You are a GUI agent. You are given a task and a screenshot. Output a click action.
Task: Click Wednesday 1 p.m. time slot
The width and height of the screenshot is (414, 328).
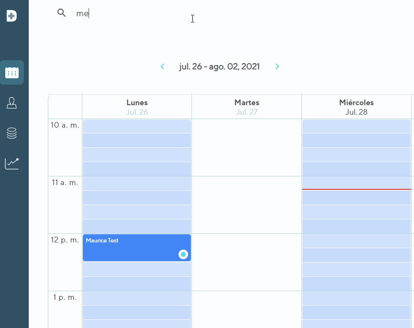[x=356, y=298]
